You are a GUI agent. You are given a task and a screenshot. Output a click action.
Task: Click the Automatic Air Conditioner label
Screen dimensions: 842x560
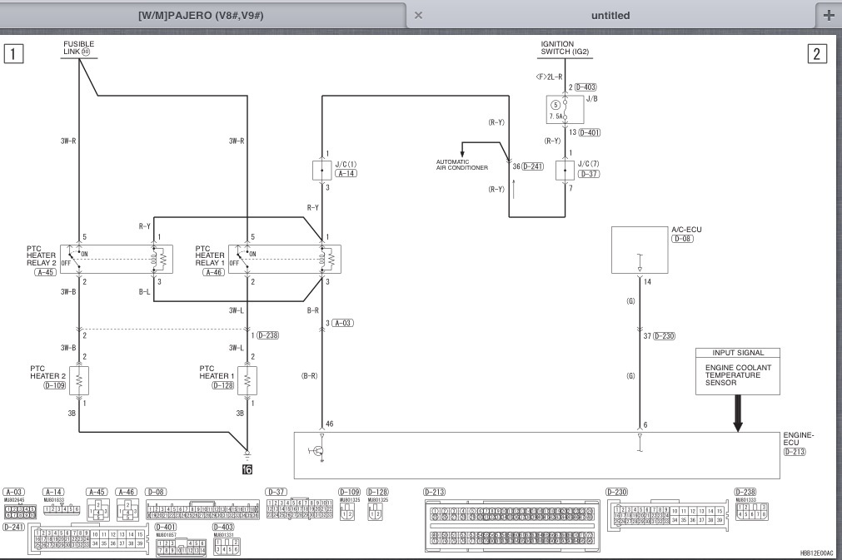(461, 165)
